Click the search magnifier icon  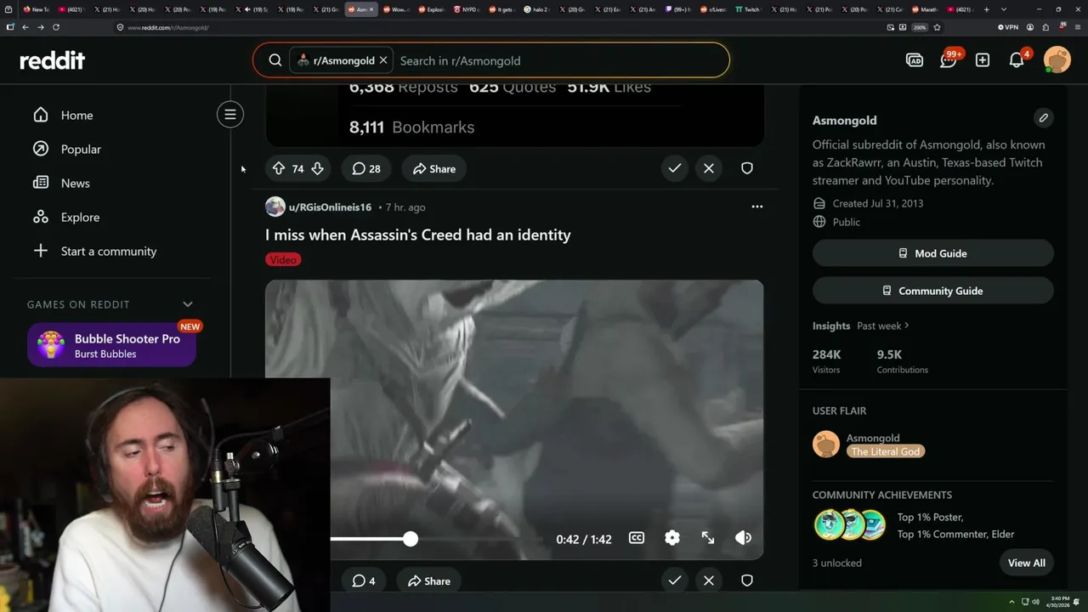275,60
